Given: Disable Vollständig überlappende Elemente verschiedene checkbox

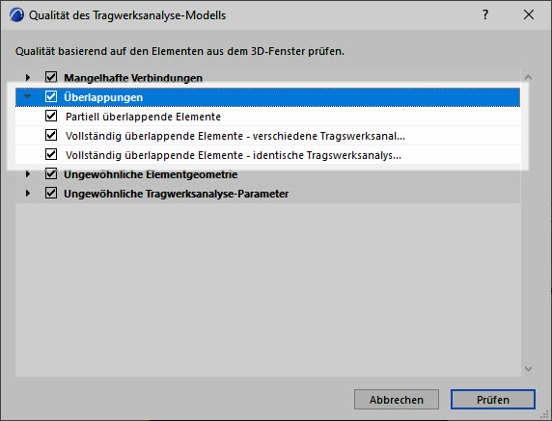Looking at the screenshot, I should pyautogui.click(x=51, y=135).
